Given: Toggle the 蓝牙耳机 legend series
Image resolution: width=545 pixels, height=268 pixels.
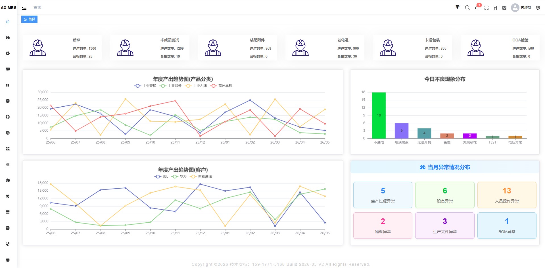Looking at the screenshot, I should coord(221,86).
